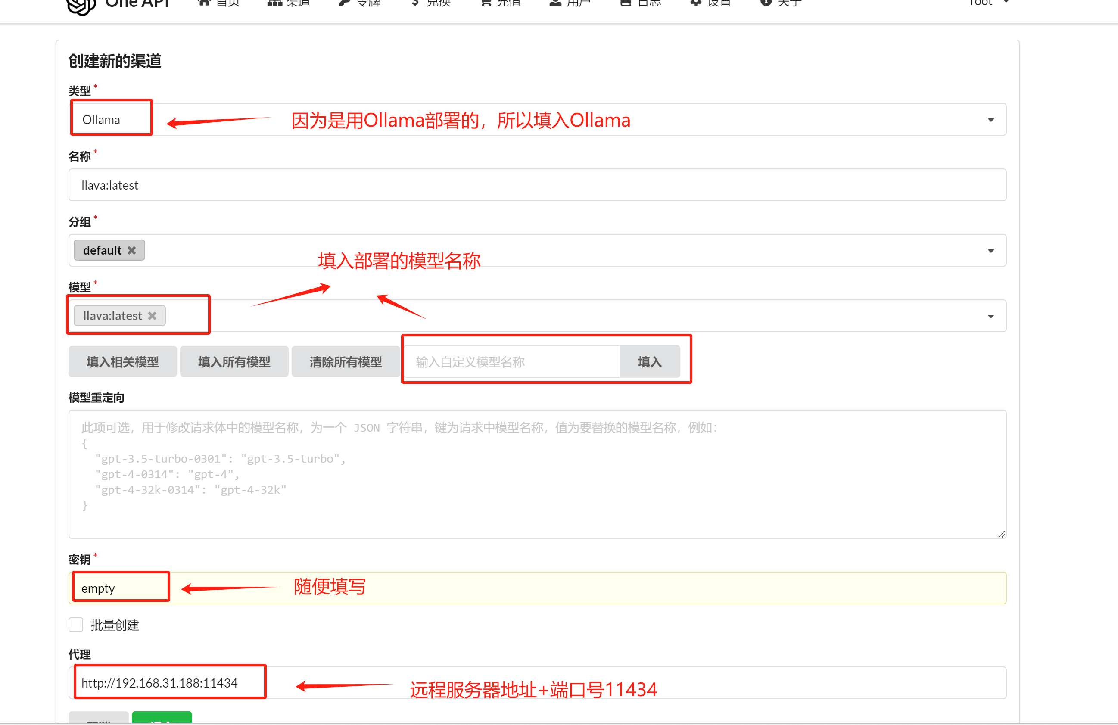Open the 设置 gear menu item
1118x725 pixels.
710,3
